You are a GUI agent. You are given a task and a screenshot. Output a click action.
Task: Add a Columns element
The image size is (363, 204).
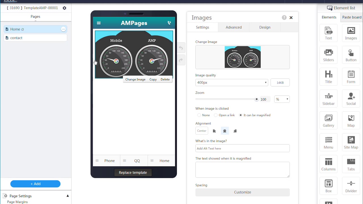coord(328,165)
